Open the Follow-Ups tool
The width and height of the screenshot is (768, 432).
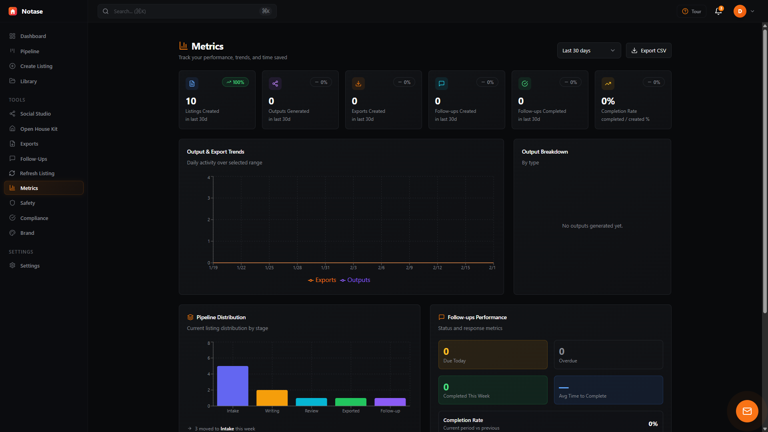tap(34, 159)
